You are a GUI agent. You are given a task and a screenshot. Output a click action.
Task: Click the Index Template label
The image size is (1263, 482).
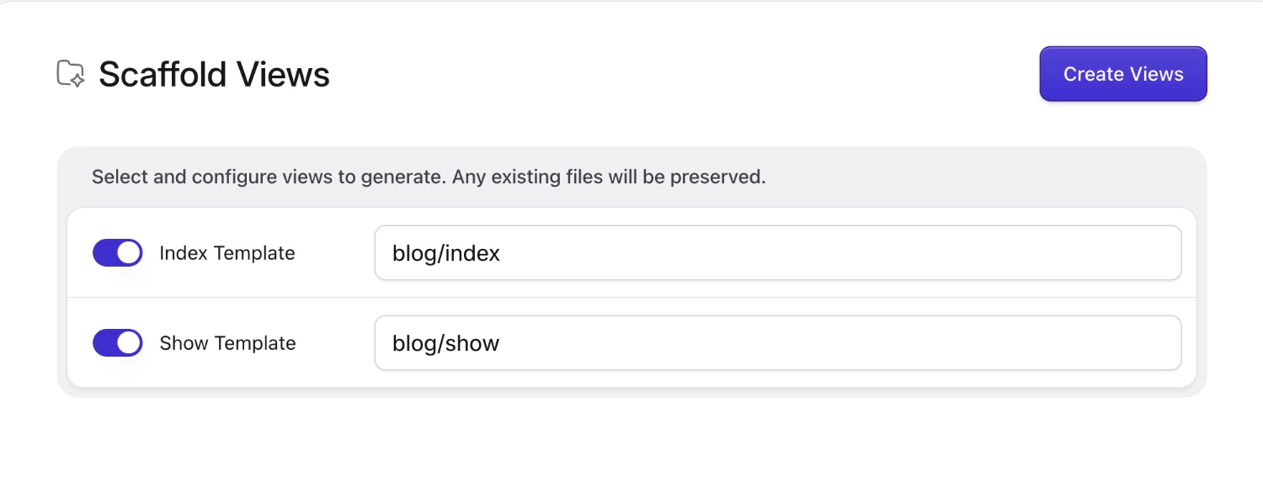[x=227, y=253]
